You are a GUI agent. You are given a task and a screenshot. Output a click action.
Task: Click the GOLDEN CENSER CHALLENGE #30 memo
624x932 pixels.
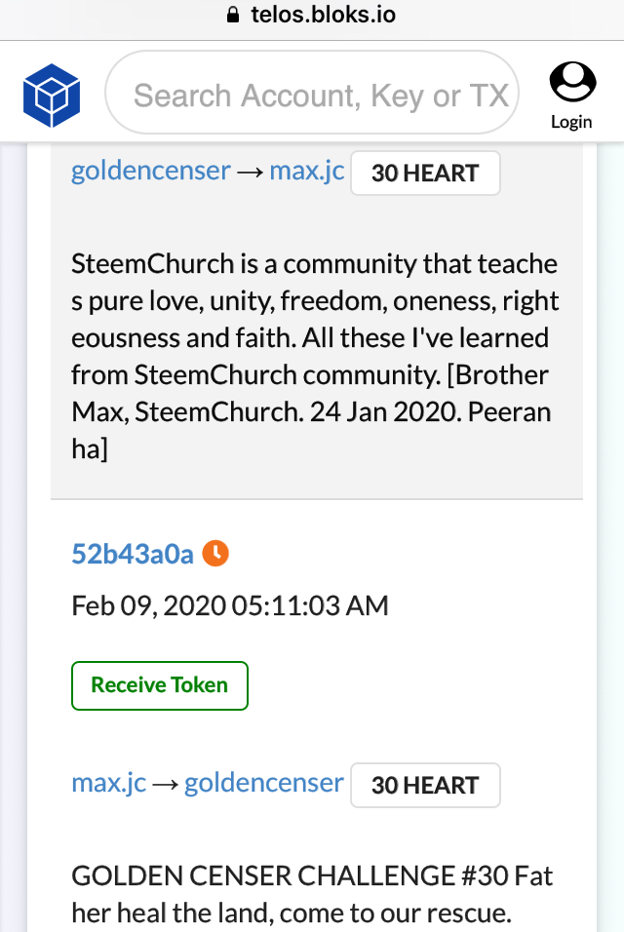click(x=312, y=894)
